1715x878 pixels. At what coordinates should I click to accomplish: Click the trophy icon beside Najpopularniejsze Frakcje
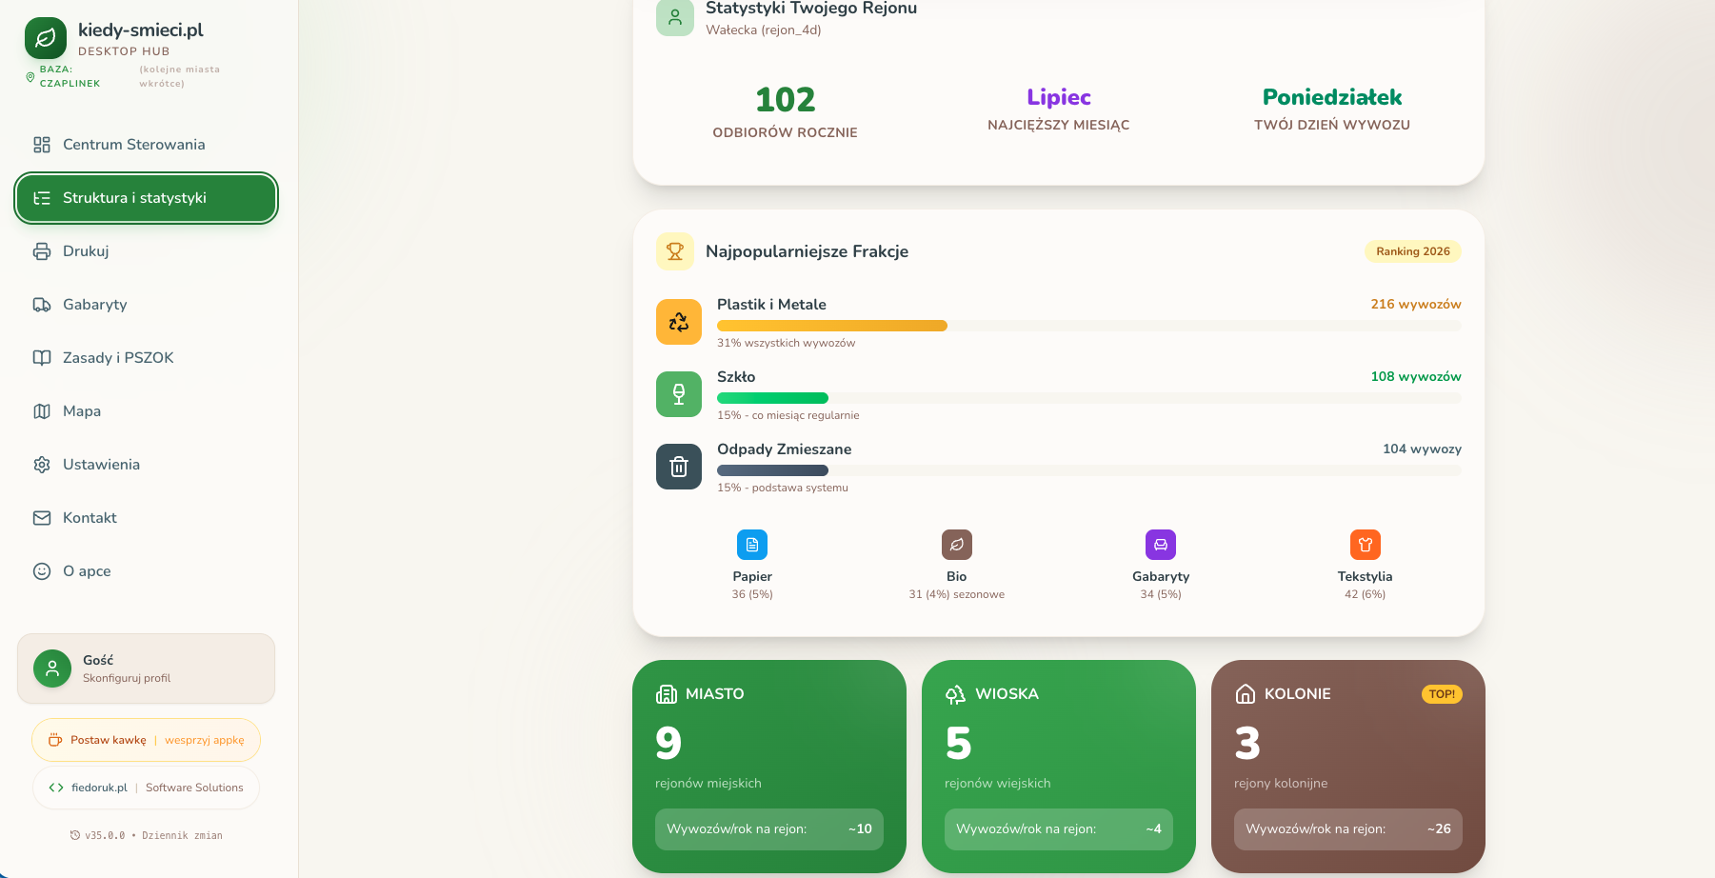(x=675, y=251)
